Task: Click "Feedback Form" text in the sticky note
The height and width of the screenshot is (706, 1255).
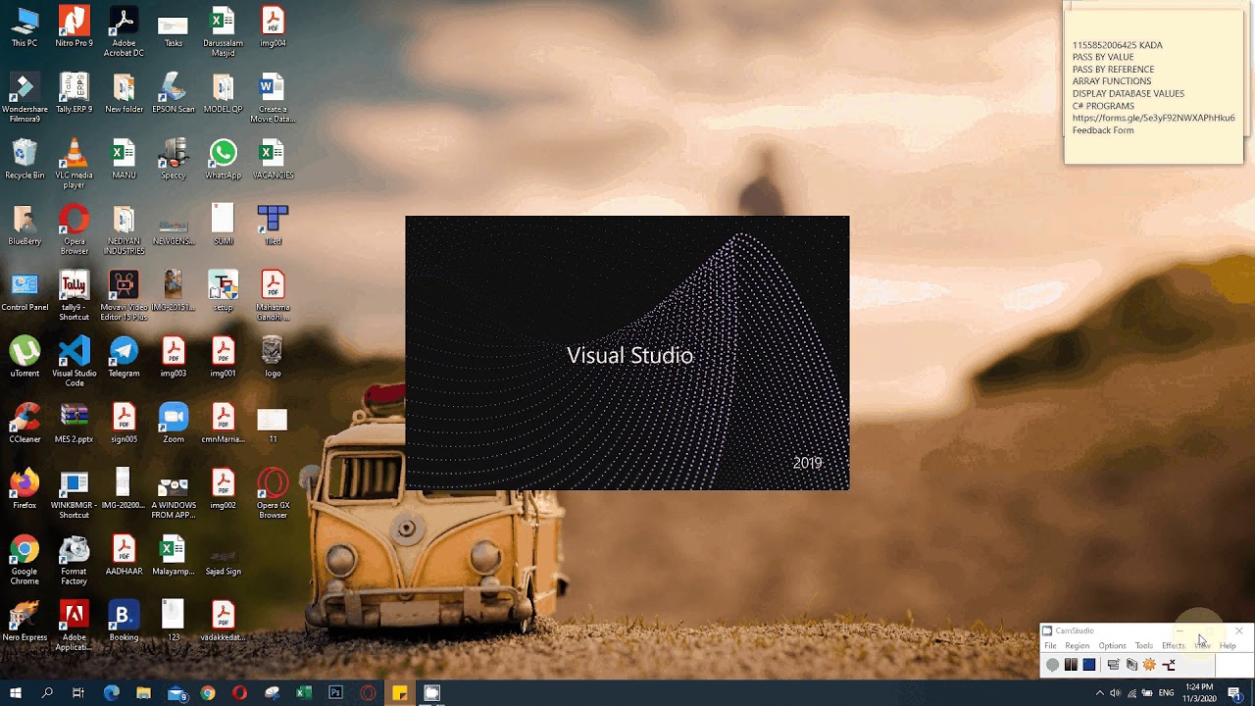Action: click(1103, 130)
